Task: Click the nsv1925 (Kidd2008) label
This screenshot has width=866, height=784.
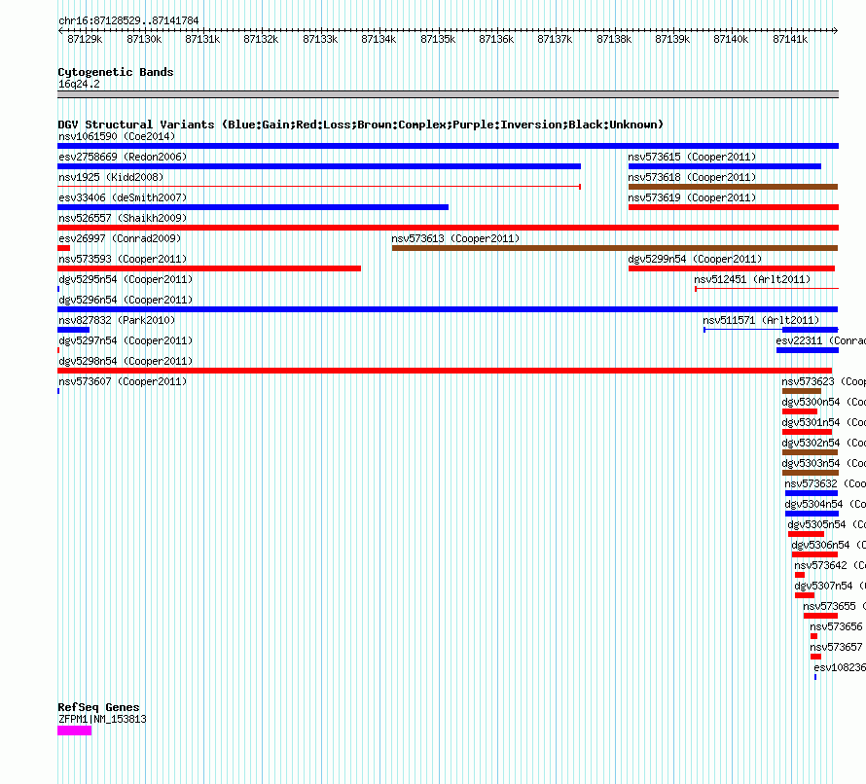Action: point(111,177)
